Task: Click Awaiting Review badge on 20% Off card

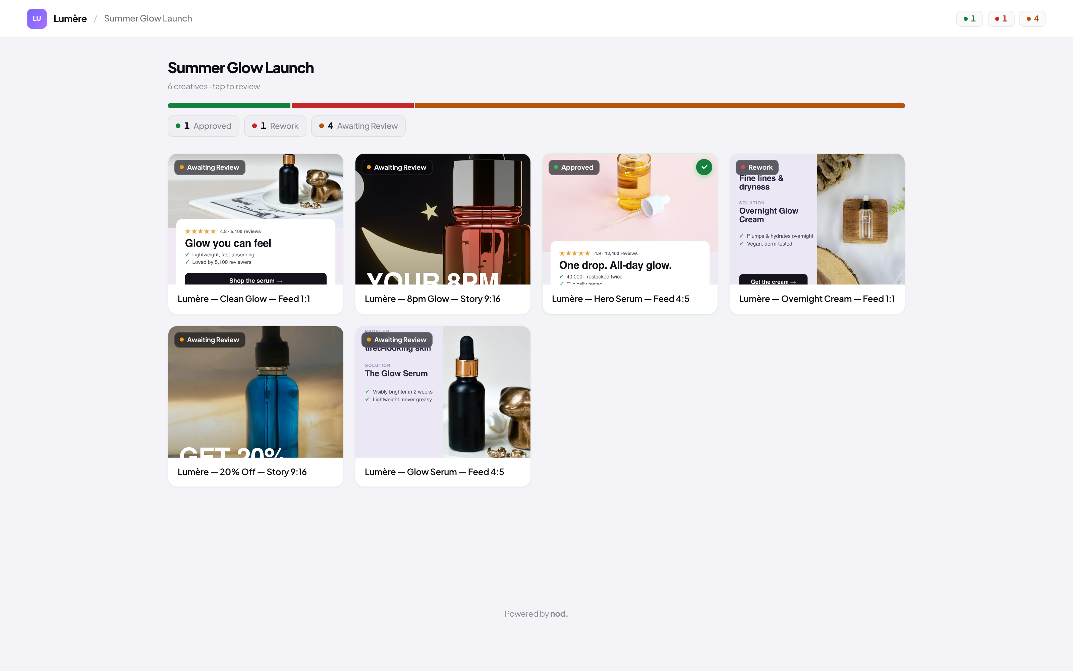Action: tap(210, 340)
